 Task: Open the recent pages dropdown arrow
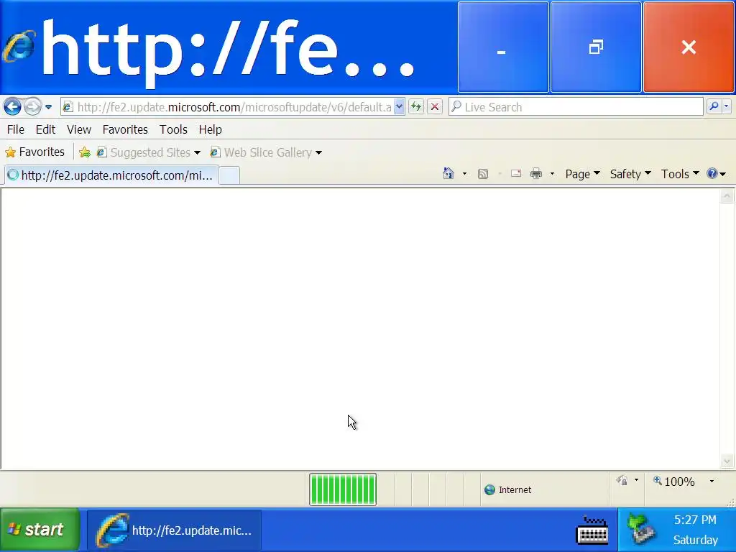click(48, 107)
